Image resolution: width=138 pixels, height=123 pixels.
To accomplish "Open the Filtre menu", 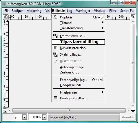I will click(113, 11).
